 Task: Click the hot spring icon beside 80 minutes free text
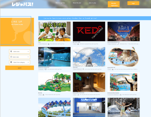point(78,95)
